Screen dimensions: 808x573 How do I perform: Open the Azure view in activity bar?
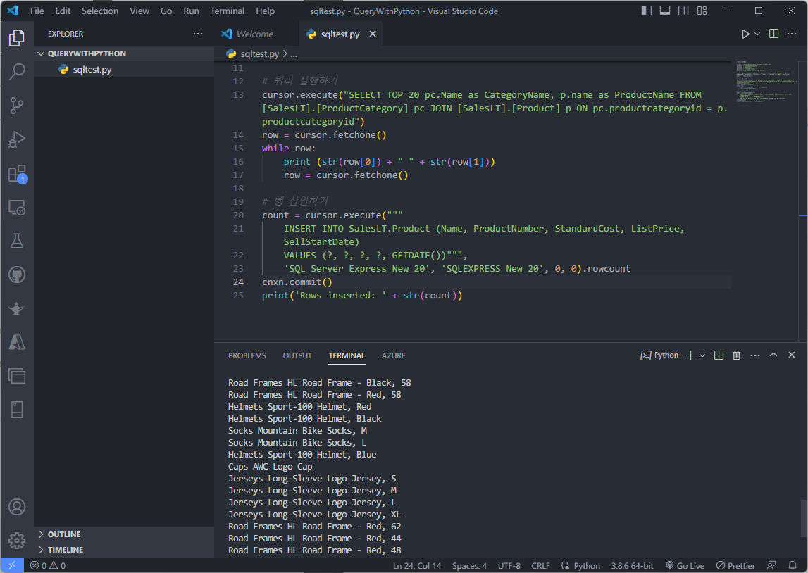17,342
